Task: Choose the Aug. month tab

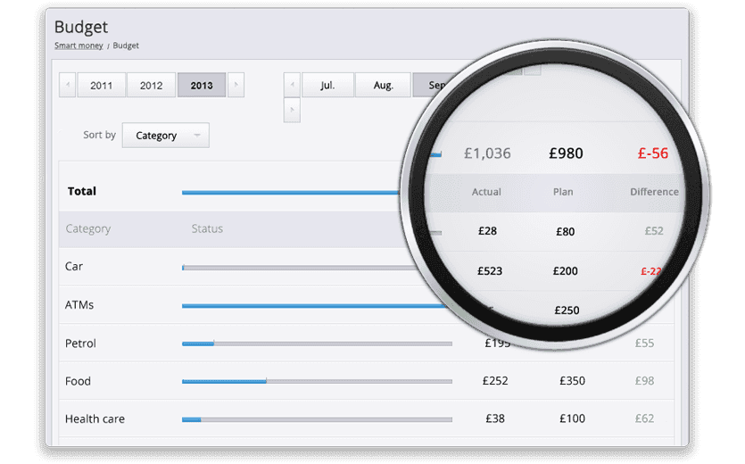Action: click(x=383, y=86)
